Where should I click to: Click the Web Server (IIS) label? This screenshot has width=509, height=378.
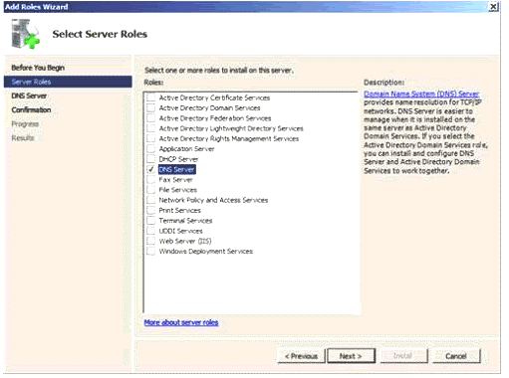click(185, 241)
